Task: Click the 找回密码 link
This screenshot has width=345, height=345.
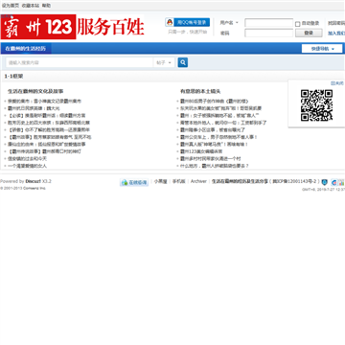Action: tap(336, 23)
